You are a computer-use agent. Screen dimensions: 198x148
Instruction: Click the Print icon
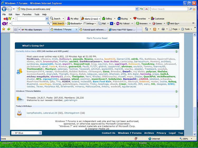tap(163, 29)
